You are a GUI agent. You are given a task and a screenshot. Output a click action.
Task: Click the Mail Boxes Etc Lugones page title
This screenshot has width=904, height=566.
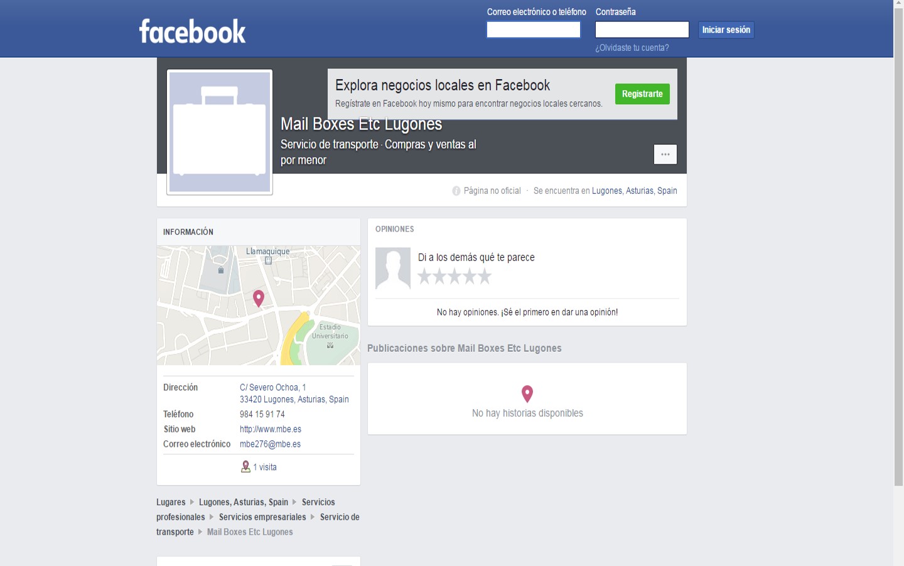point(362,124)
